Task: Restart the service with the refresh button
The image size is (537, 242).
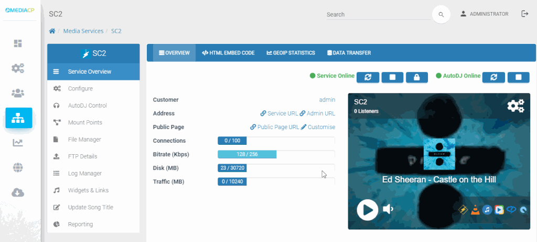Action: (368, 77)
